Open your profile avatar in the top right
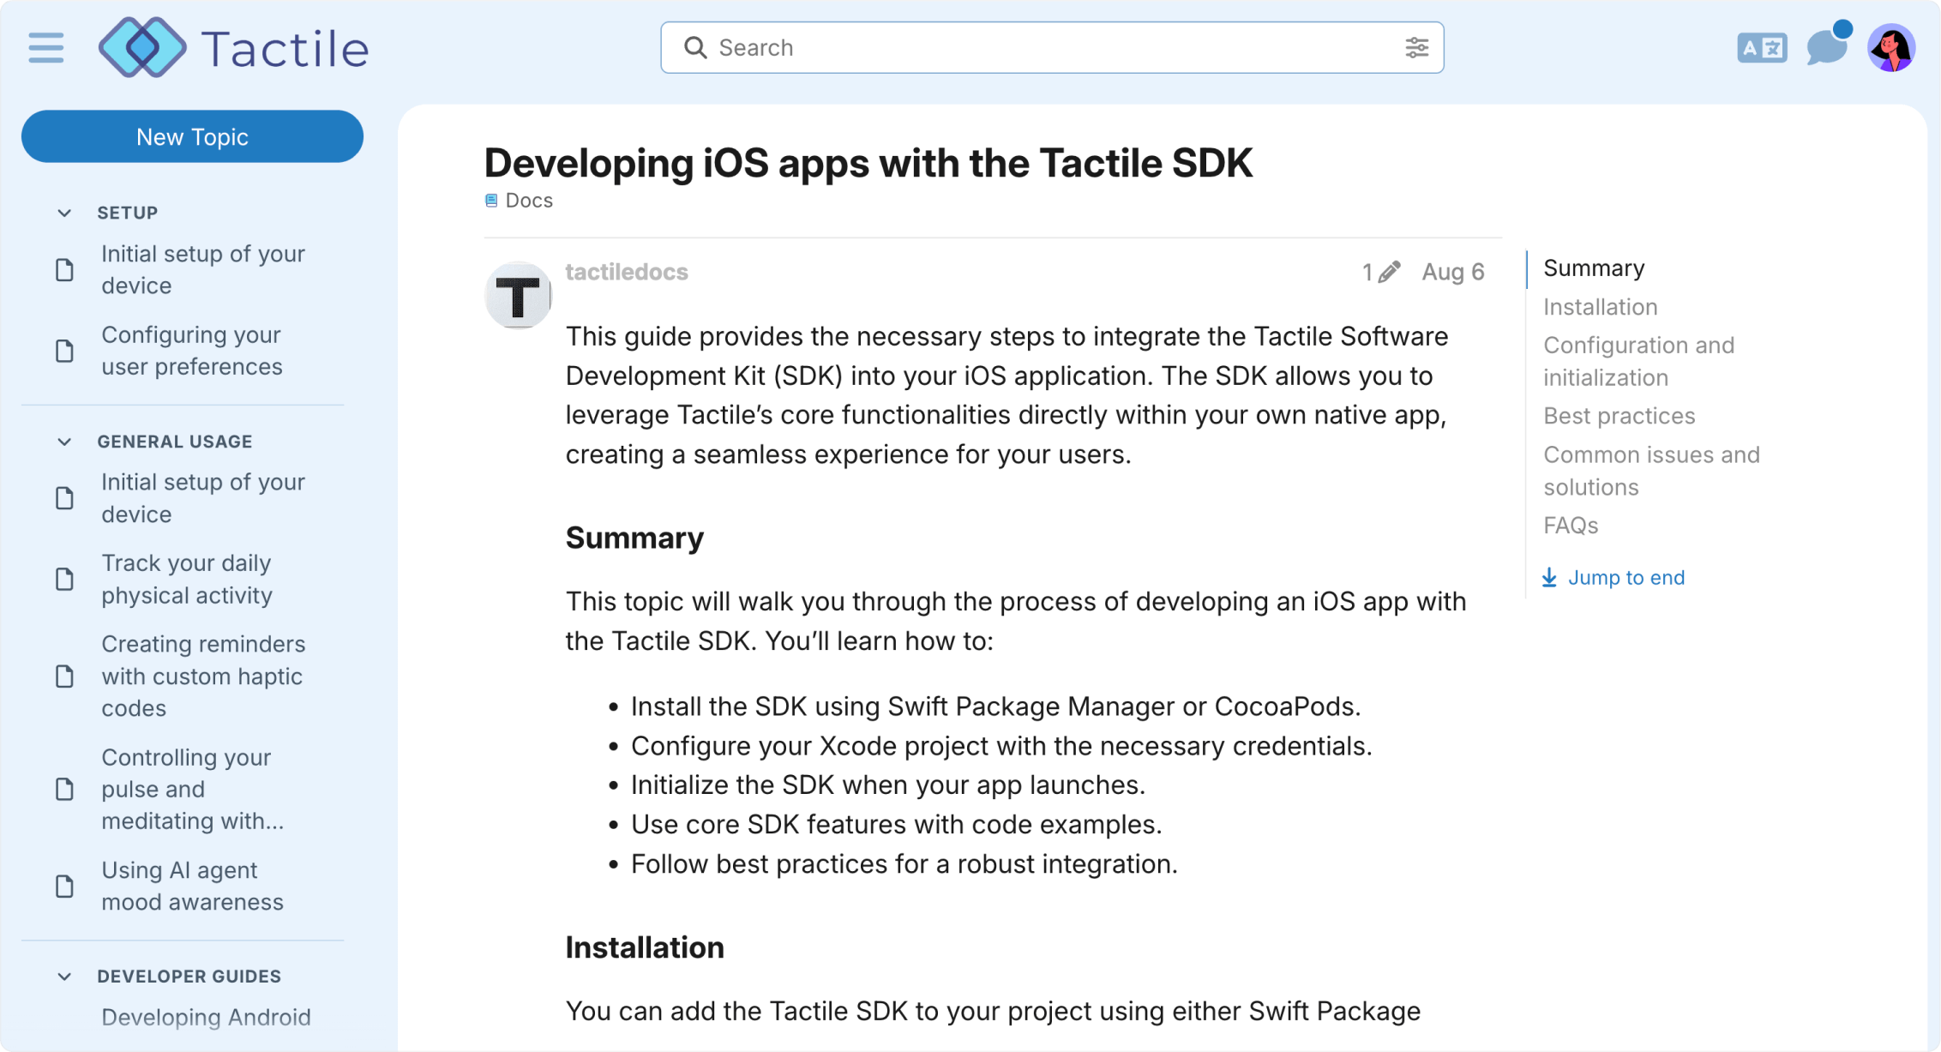The image size is (1941, 1052). click(x=1891, y=48)
